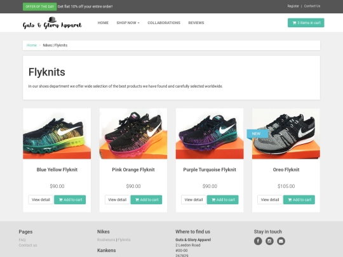Image resolution: width=343 pixels, height=257 pixels.
Task: Add Blue Yellow Flyknit to cart
Action: click(x=70, y=200)
